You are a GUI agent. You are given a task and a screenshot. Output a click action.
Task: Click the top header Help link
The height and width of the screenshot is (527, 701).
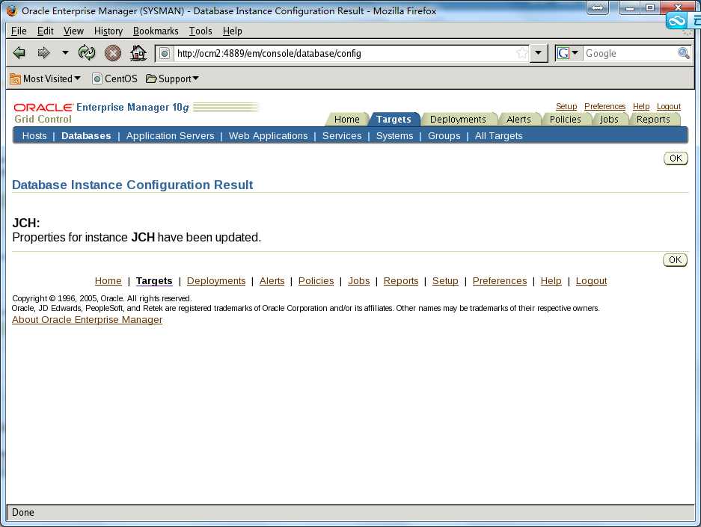(x=641, y=106)
